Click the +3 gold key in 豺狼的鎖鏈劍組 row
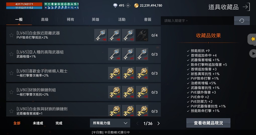The image size is (256, 135). (x=142, y=92)
